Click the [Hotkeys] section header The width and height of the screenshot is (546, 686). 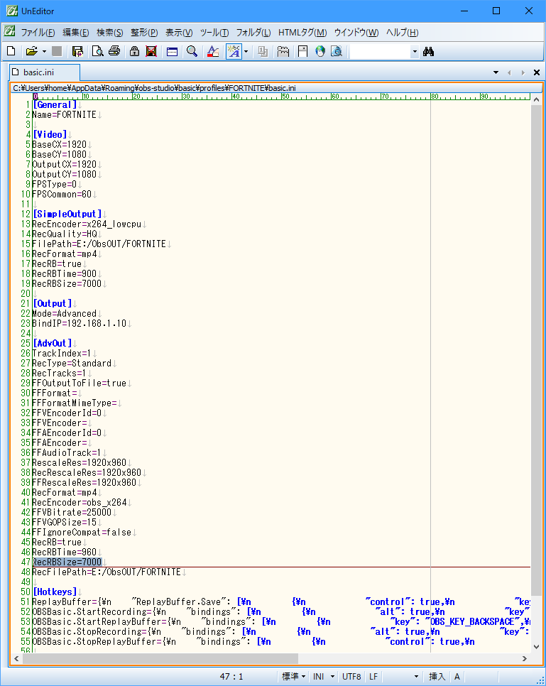click(x=55, y=592)
